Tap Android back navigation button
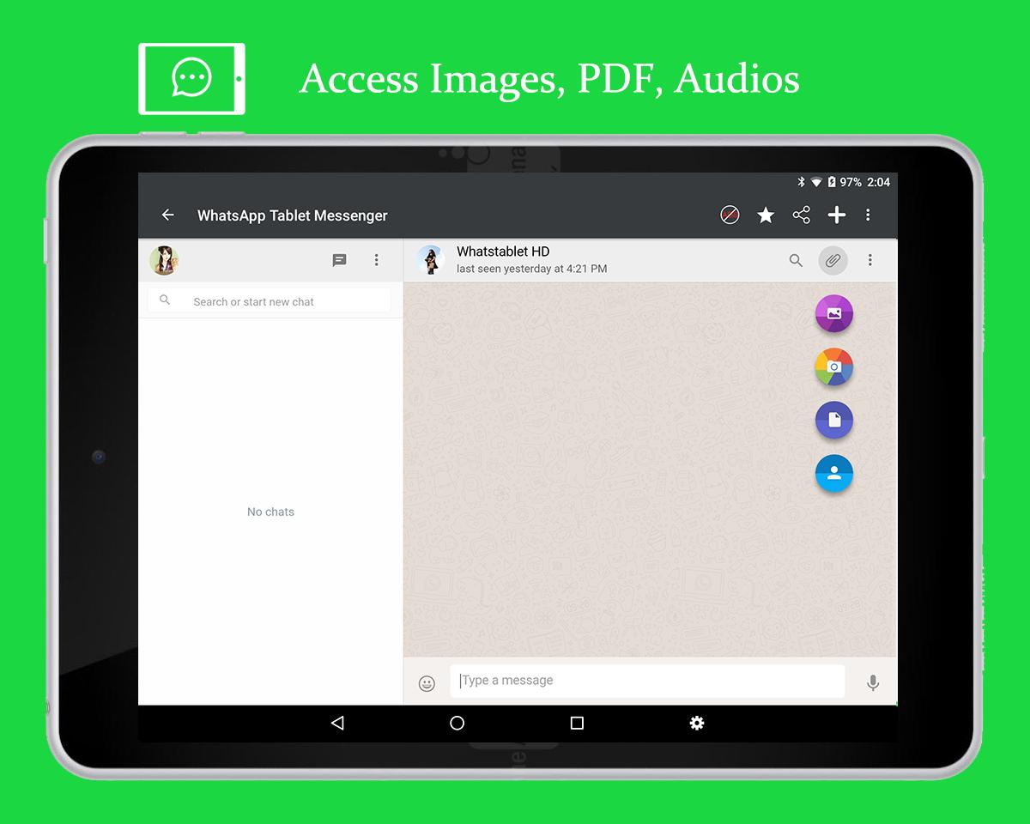The height and width of the screenshot is (824, 1030). 337,724
